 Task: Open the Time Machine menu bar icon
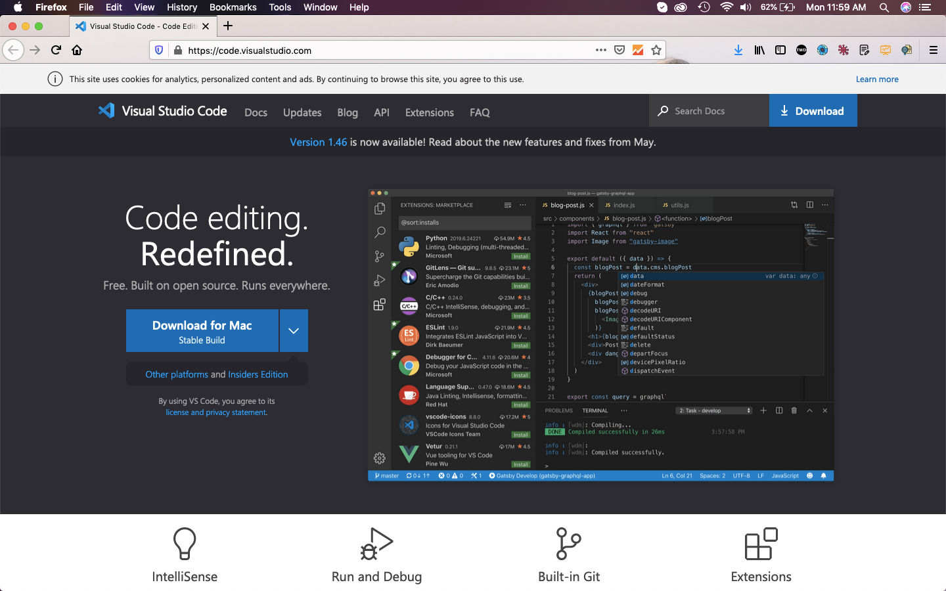pos(704,7)
